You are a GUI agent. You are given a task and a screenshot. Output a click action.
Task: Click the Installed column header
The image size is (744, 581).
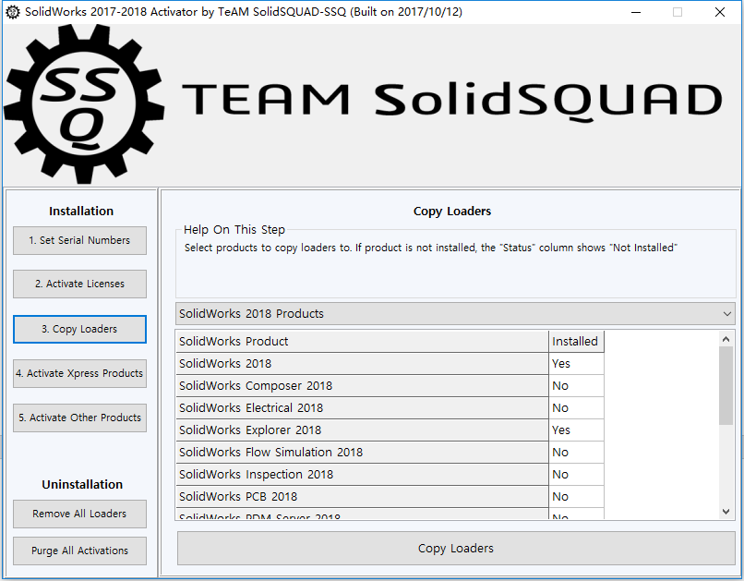point(576,341)
